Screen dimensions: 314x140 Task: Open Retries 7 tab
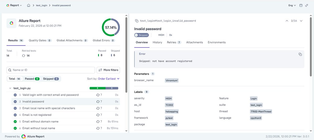pos(174,42)
